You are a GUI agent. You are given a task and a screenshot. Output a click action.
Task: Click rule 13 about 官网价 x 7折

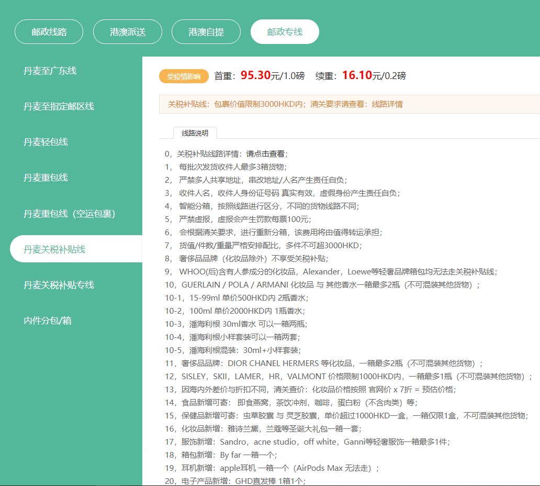pyautogui.click(x=310, y=390)
